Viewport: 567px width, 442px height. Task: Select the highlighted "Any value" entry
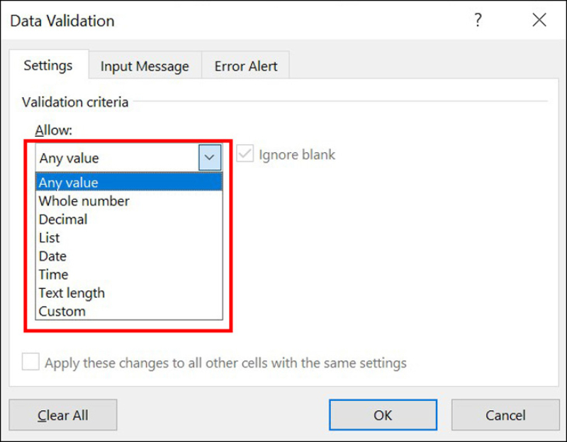click(x=69, y=182)
